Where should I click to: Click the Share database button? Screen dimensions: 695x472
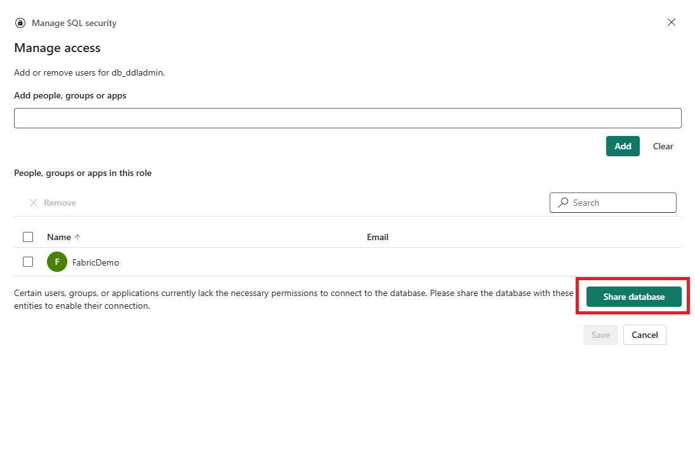coord(632,296)
